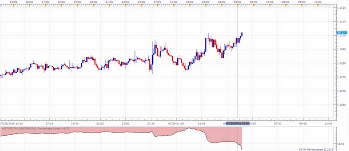349x151 pixels.
Task: Click the 09:05 bottom axis label
Action: (x=303, y=123)
